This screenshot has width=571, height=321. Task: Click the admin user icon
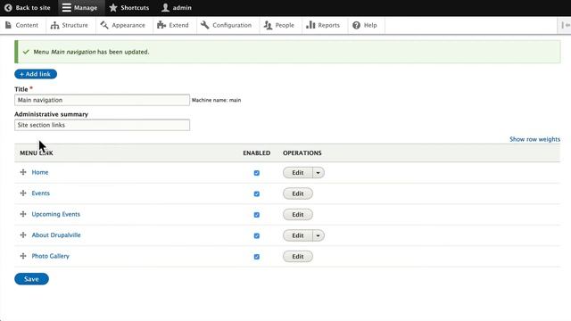click(x=166, y=8)
